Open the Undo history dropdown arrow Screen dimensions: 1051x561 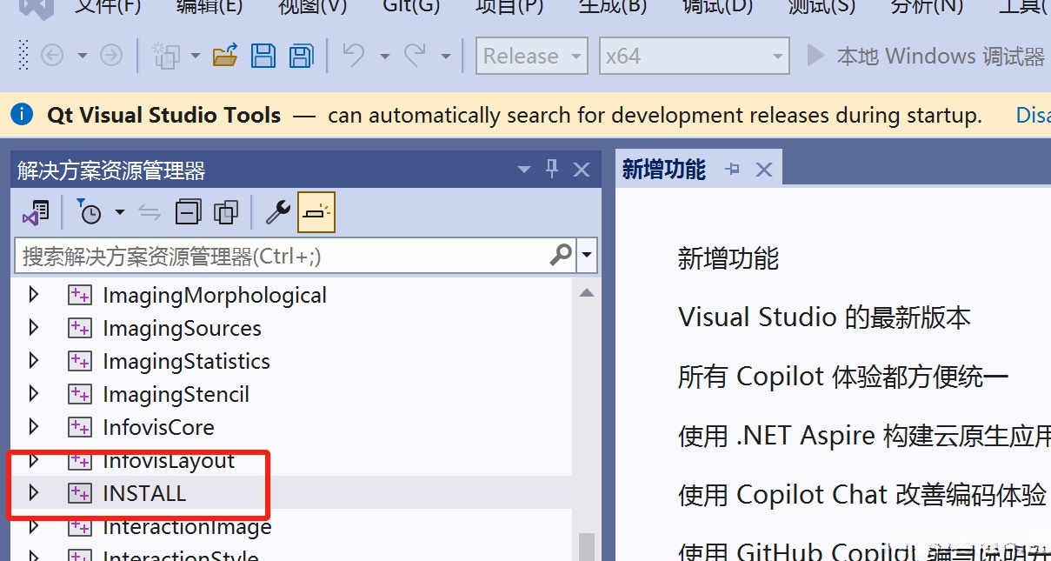384,57
